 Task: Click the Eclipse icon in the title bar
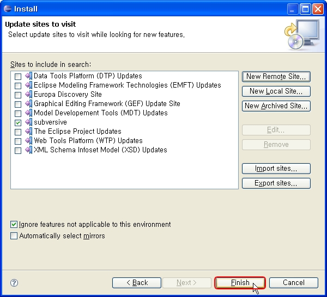8,9
